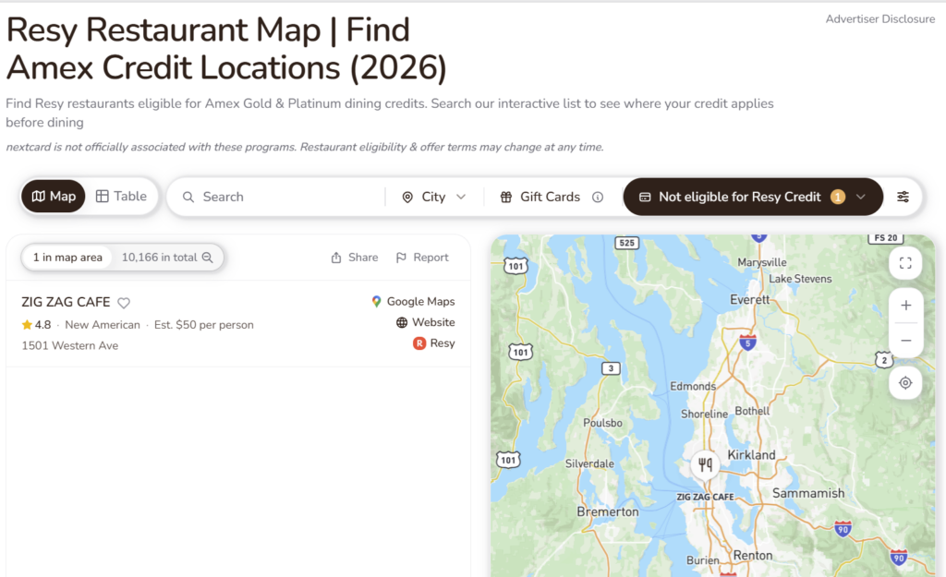Click the 1501 Western Ave address
The width and height of the screenshot is (946, 577).
tap(70, 345)
